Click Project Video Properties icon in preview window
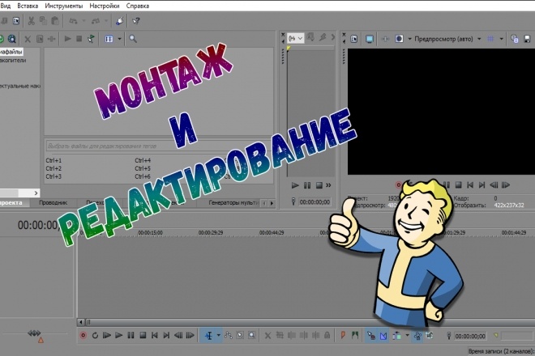Viewport: 535px width, 356px height. pyautogui.click(x=354, y=39)
